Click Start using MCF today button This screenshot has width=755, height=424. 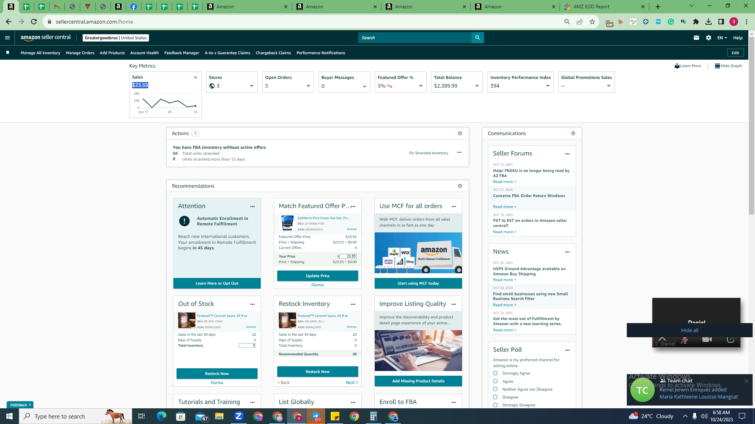(x=418, y=283)
